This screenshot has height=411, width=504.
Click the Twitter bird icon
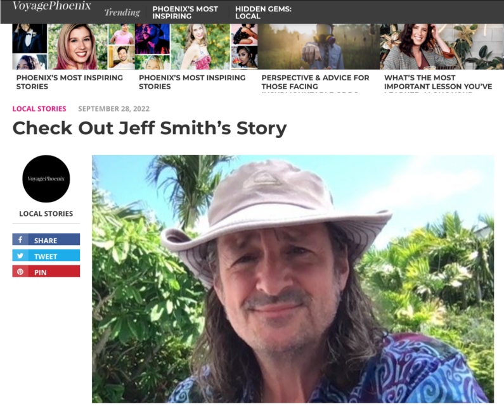click(x=20, y=256)
